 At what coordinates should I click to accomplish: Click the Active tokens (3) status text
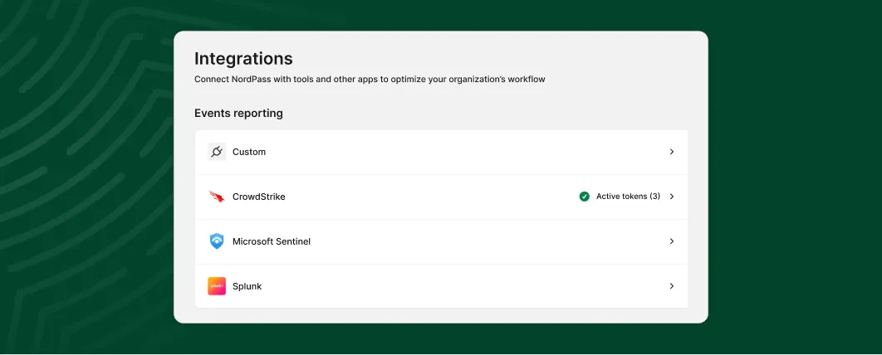pos(629,197)
